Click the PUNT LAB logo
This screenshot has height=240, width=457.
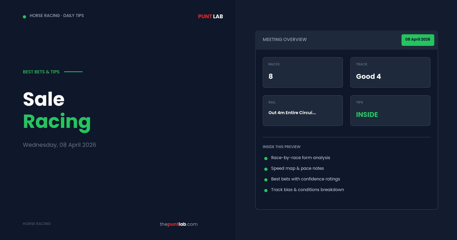(x=210, y=16)
